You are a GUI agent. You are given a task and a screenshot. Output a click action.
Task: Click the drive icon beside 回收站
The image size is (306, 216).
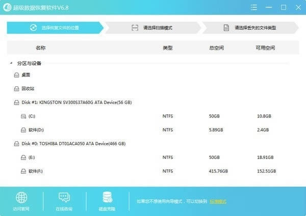(17, 89)
